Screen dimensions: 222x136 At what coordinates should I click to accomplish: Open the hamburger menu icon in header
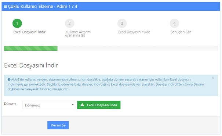[x=6, y=7]
